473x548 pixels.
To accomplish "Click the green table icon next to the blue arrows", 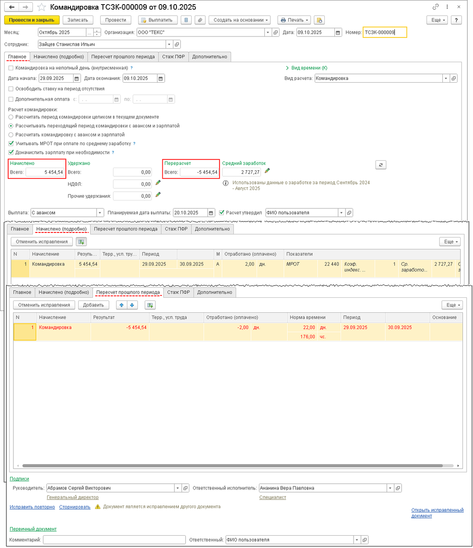I will tap(150, 305).
